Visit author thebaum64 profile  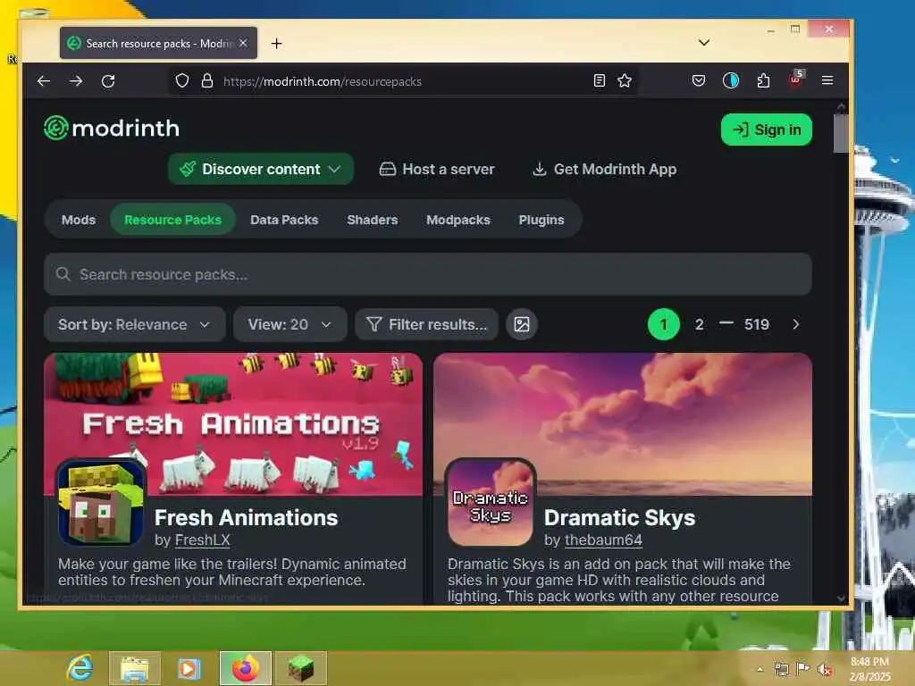(x=603, y=540)
